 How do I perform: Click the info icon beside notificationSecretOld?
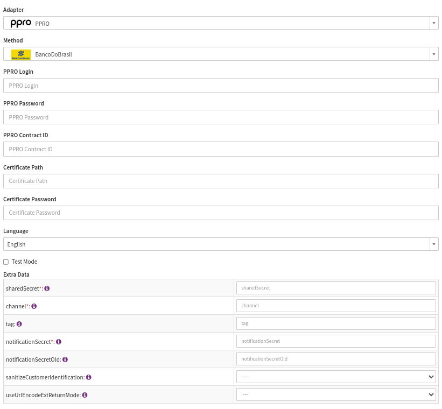(x=65, y=359)
